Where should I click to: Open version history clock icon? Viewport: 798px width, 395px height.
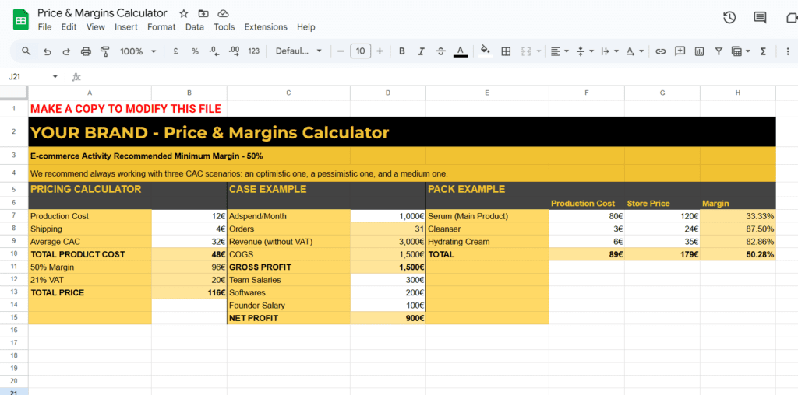[x=729, y=18]
